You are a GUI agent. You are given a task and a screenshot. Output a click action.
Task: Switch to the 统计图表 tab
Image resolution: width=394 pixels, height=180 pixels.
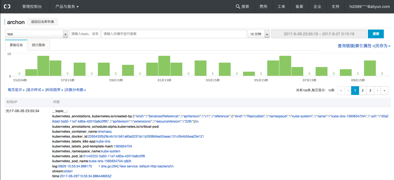38,45
